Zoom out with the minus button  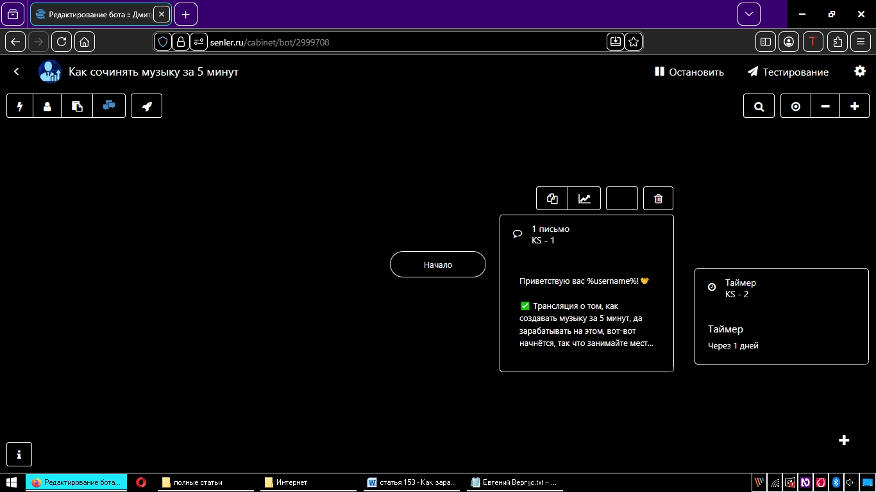[825, 106]
